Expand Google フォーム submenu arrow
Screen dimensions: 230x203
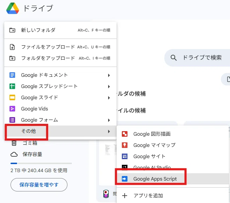pos(109,120)
